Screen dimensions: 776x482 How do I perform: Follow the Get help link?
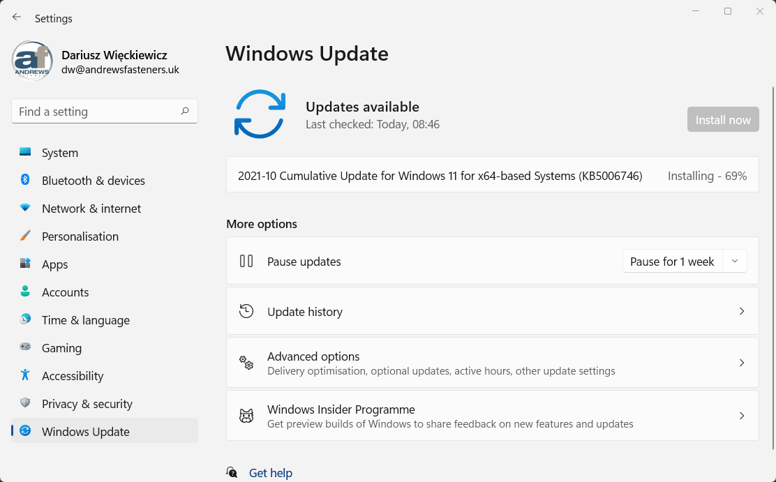click(270, 473)
